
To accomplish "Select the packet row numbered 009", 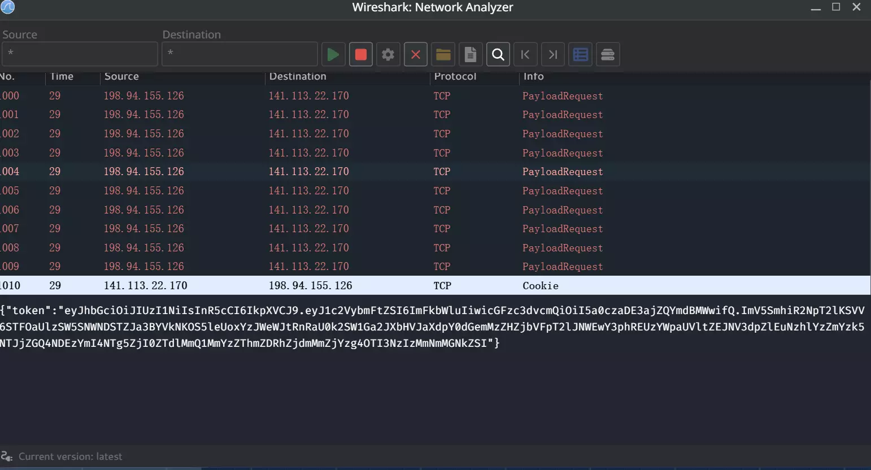I will (435, 267).
